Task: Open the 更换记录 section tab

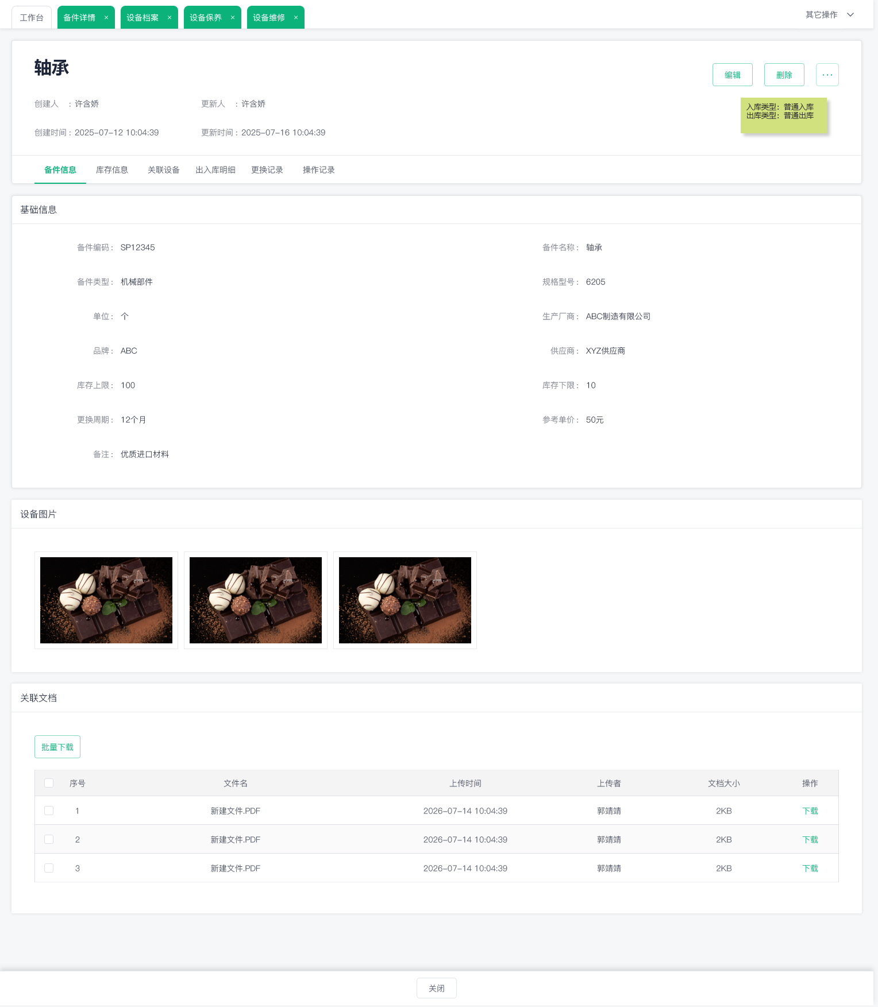Action: pyautogui.click(x=267, y=170)
